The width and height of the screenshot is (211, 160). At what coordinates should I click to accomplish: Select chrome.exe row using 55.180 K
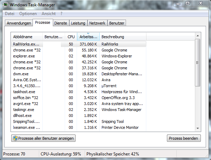[79, 50]
